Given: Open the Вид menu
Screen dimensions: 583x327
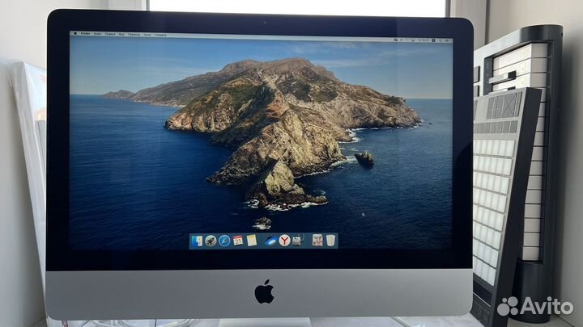Looking at the screenshot, I should [x=121, y=35].
